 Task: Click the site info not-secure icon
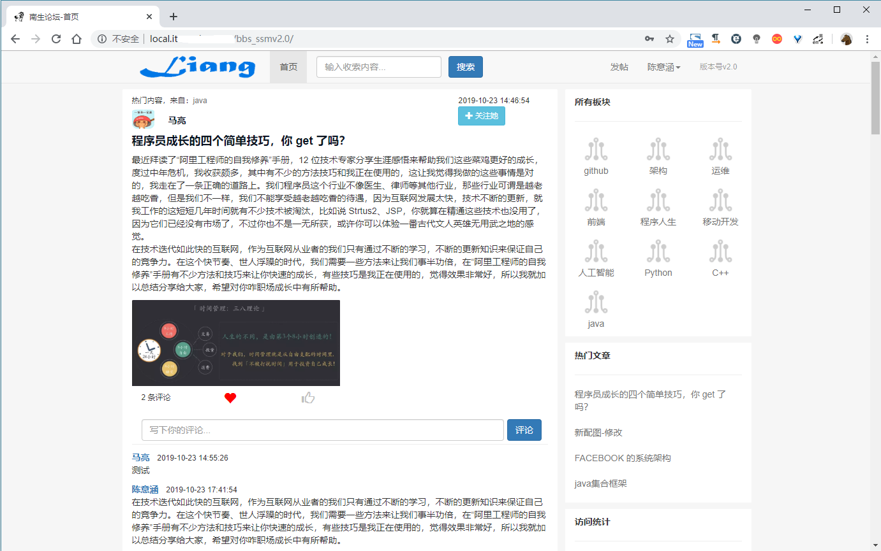[x=101, y=39]
